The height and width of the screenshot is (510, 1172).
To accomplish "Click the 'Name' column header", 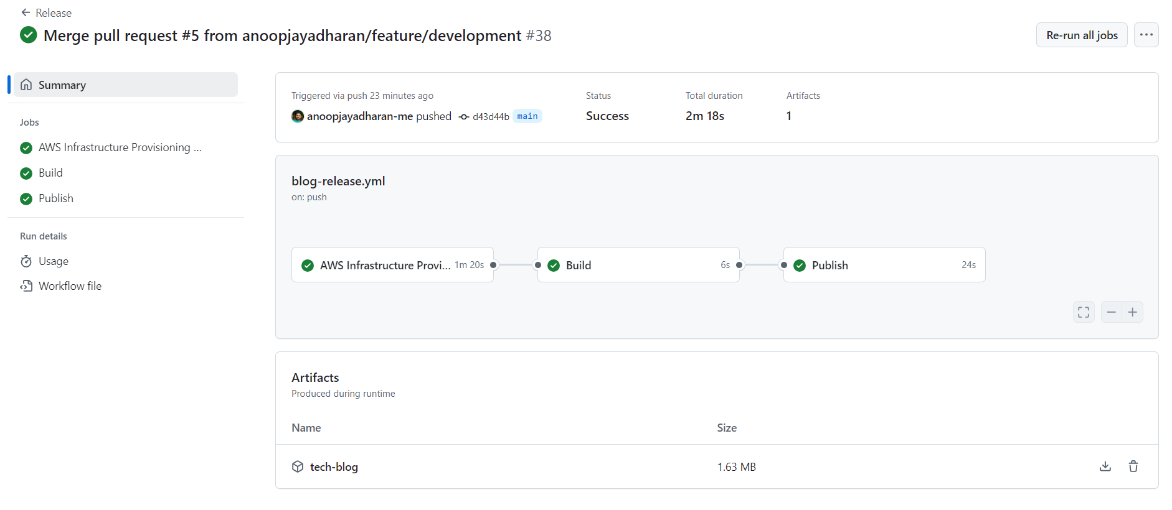I will coord(306,428).
